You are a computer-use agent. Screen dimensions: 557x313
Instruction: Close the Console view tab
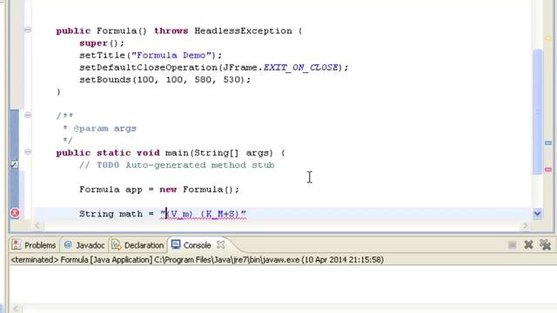pyautogui.click(x=220, y=244)
